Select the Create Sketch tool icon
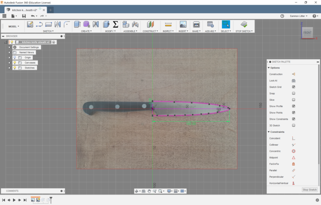The height and width of the screenshot is (205, 321). (30, 24)
